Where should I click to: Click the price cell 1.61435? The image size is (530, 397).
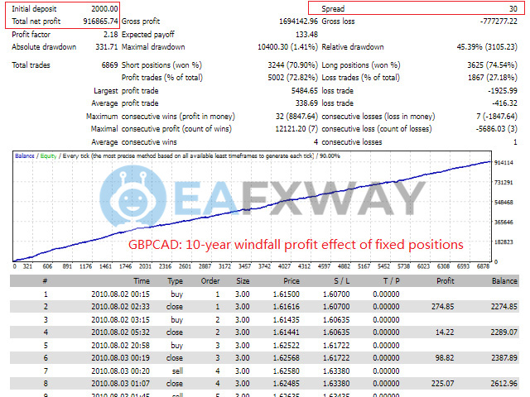point(287,320)
